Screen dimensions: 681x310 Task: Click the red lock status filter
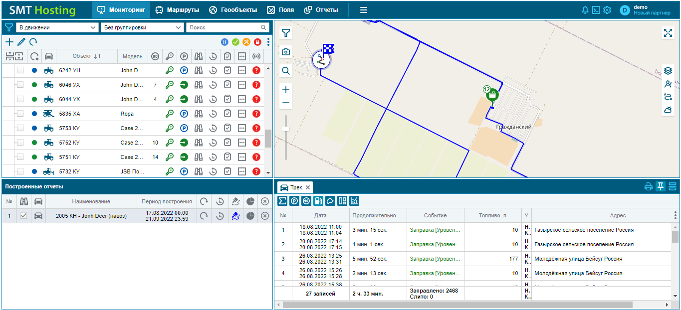[x=257, y=42]
